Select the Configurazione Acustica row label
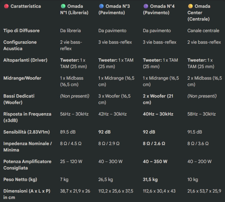The image size is (225, 202). (20, 45)
